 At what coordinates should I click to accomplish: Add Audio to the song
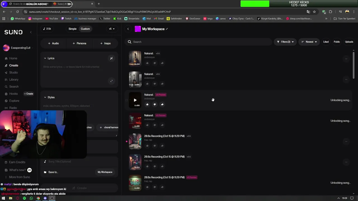pyautogui.click(x=53, y=43)
